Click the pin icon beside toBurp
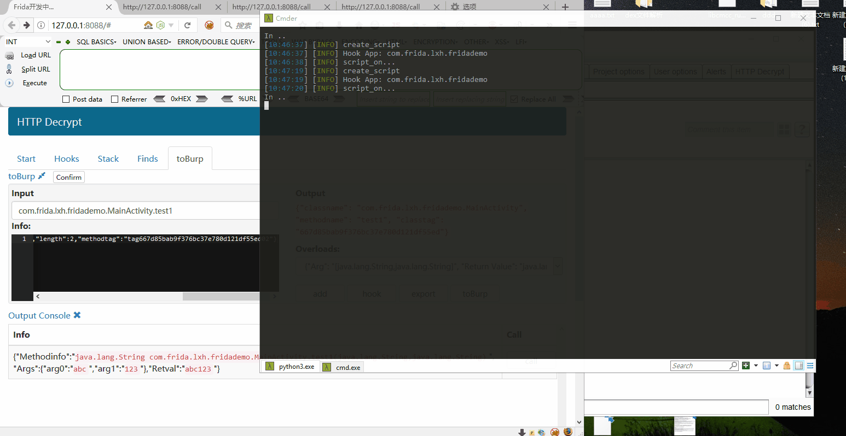Image resolution: width=846 pixels, height=436 pixels. (42, 176)
